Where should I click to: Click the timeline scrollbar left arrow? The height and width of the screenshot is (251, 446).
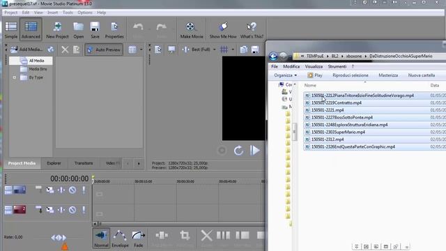(x=95, y=224)
